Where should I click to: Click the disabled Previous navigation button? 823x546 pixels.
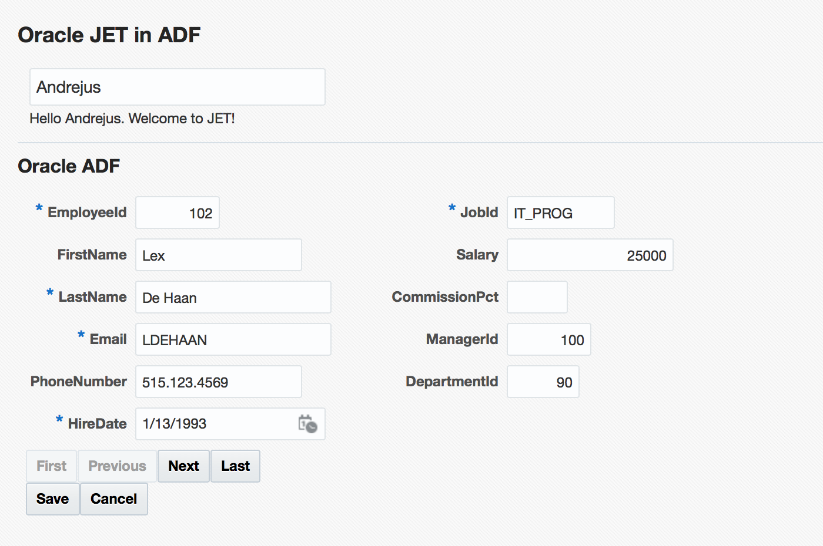[116, 466]
